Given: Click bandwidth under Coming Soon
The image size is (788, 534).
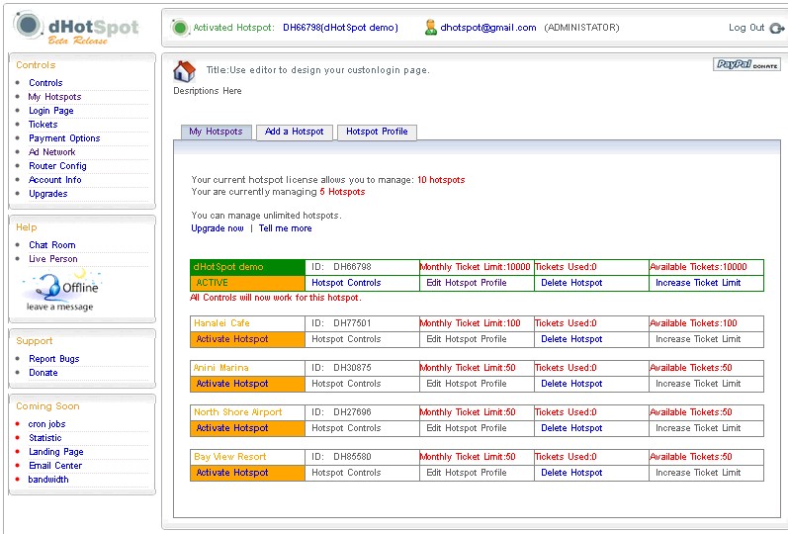Looking at the screenshot, I should point(48,480).
